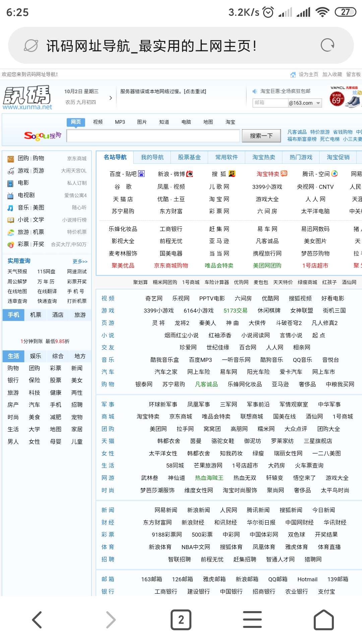Click the 搜索一下 search button
The image size is (362, 644).
[261, 136]
